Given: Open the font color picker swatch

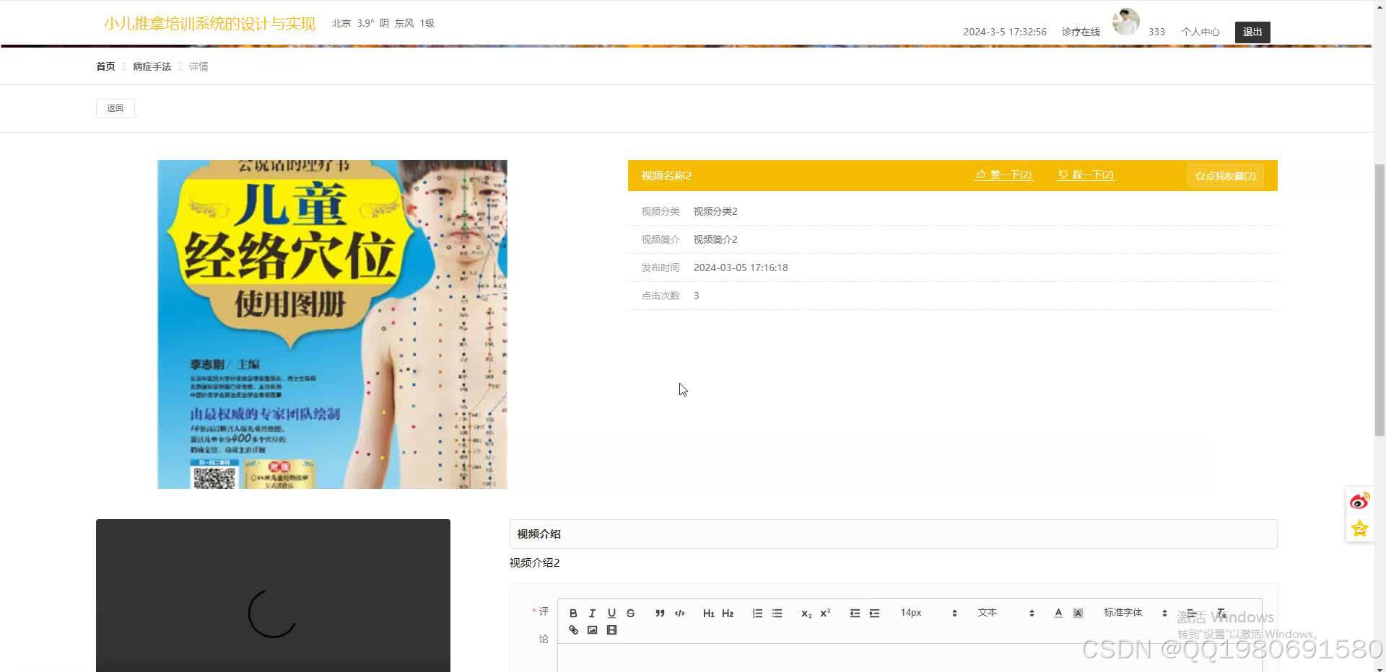Looking at the screenshot, I should tap(1058, 612).
